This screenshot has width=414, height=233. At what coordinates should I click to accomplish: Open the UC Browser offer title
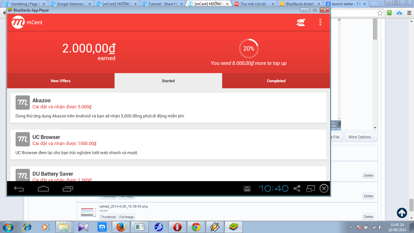[x=46, y=137]
